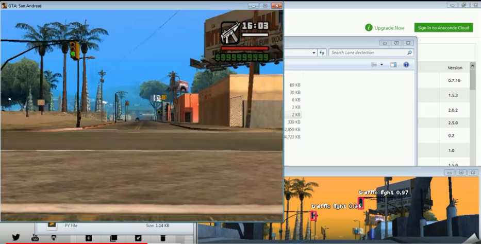Click Sign in to Anaconda Cloud button

point(443,28)
